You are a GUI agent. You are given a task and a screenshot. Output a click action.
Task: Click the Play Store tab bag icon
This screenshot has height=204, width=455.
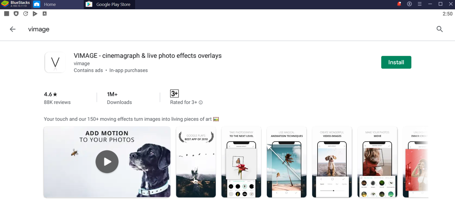click(89, 4)
